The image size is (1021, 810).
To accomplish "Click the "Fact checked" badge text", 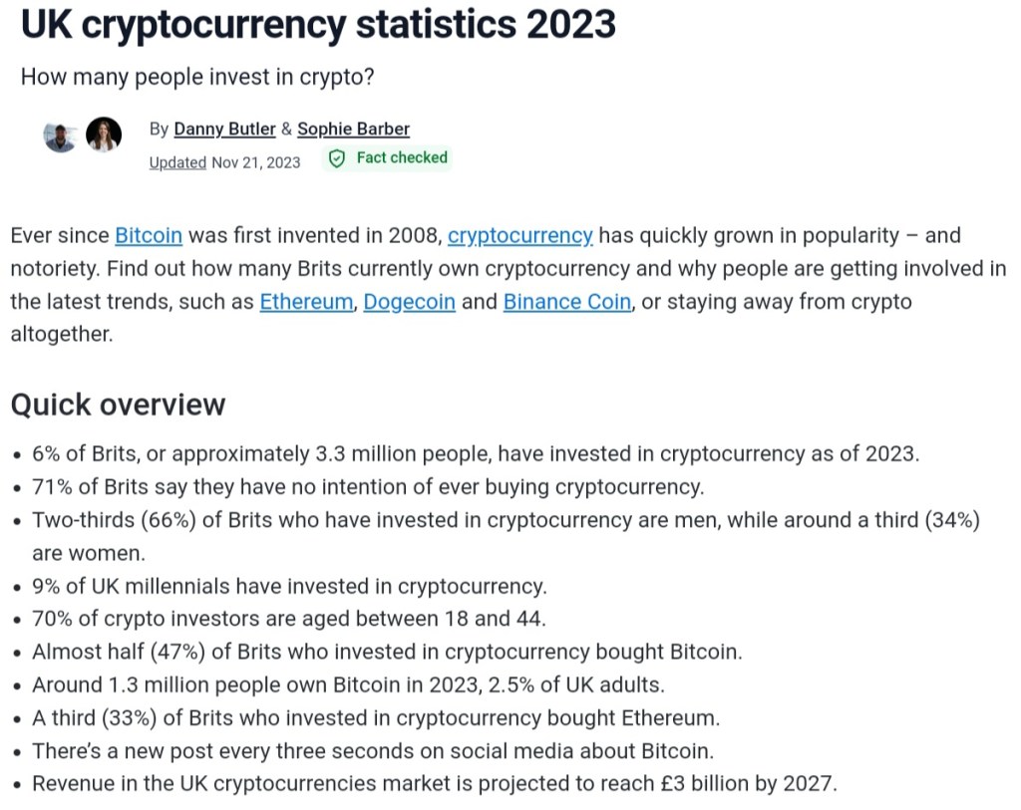I will [x=402, y=157].
